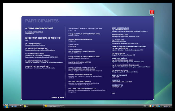This screenshot has height=111, width=175.
Task: Click the 'GRUPO SOCIO ECONOMICO' heading
Action: pyautogui.click(x=120, y=28)
